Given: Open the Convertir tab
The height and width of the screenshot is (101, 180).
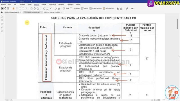Looking at the screenshot, I should pos(22,4).
